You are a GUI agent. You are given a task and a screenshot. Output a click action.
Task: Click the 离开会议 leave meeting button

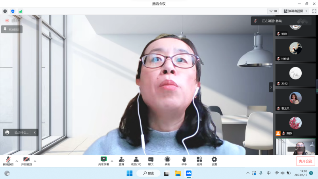point(305,161)
